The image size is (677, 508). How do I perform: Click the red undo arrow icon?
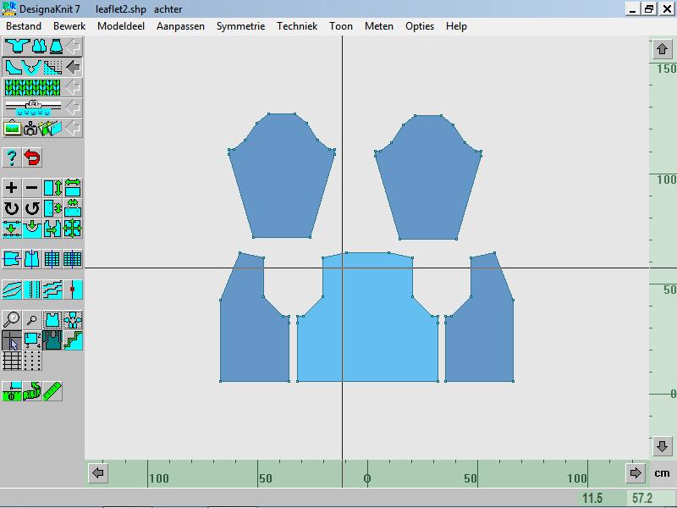coord(32,157)
